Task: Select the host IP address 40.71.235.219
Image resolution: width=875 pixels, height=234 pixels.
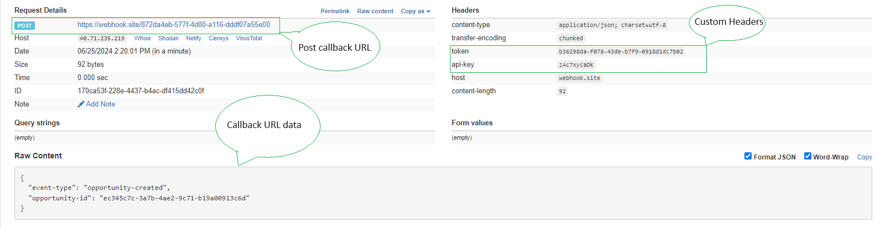Action: click(102, 39)
